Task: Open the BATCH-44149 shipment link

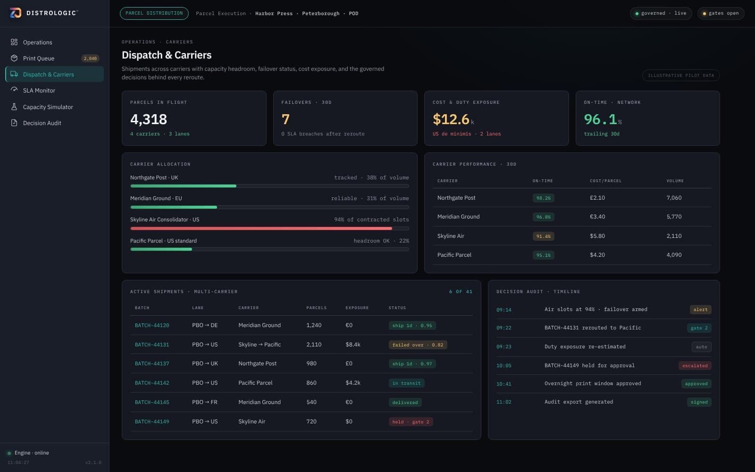Action: 152,421
